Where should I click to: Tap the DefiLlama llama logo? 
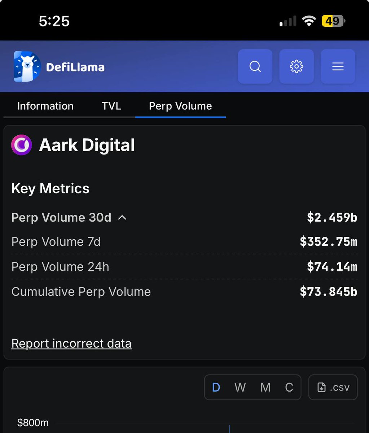(x=27, y=66)
